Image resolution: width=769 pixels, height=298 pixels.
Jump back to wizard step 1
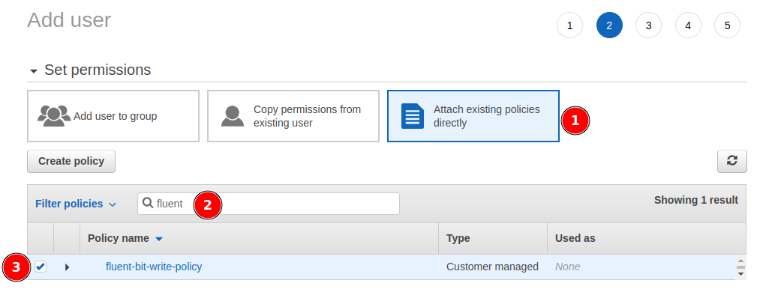pos(570,25)
